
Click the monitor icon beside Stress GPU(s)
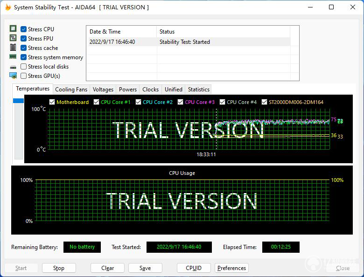13,76
